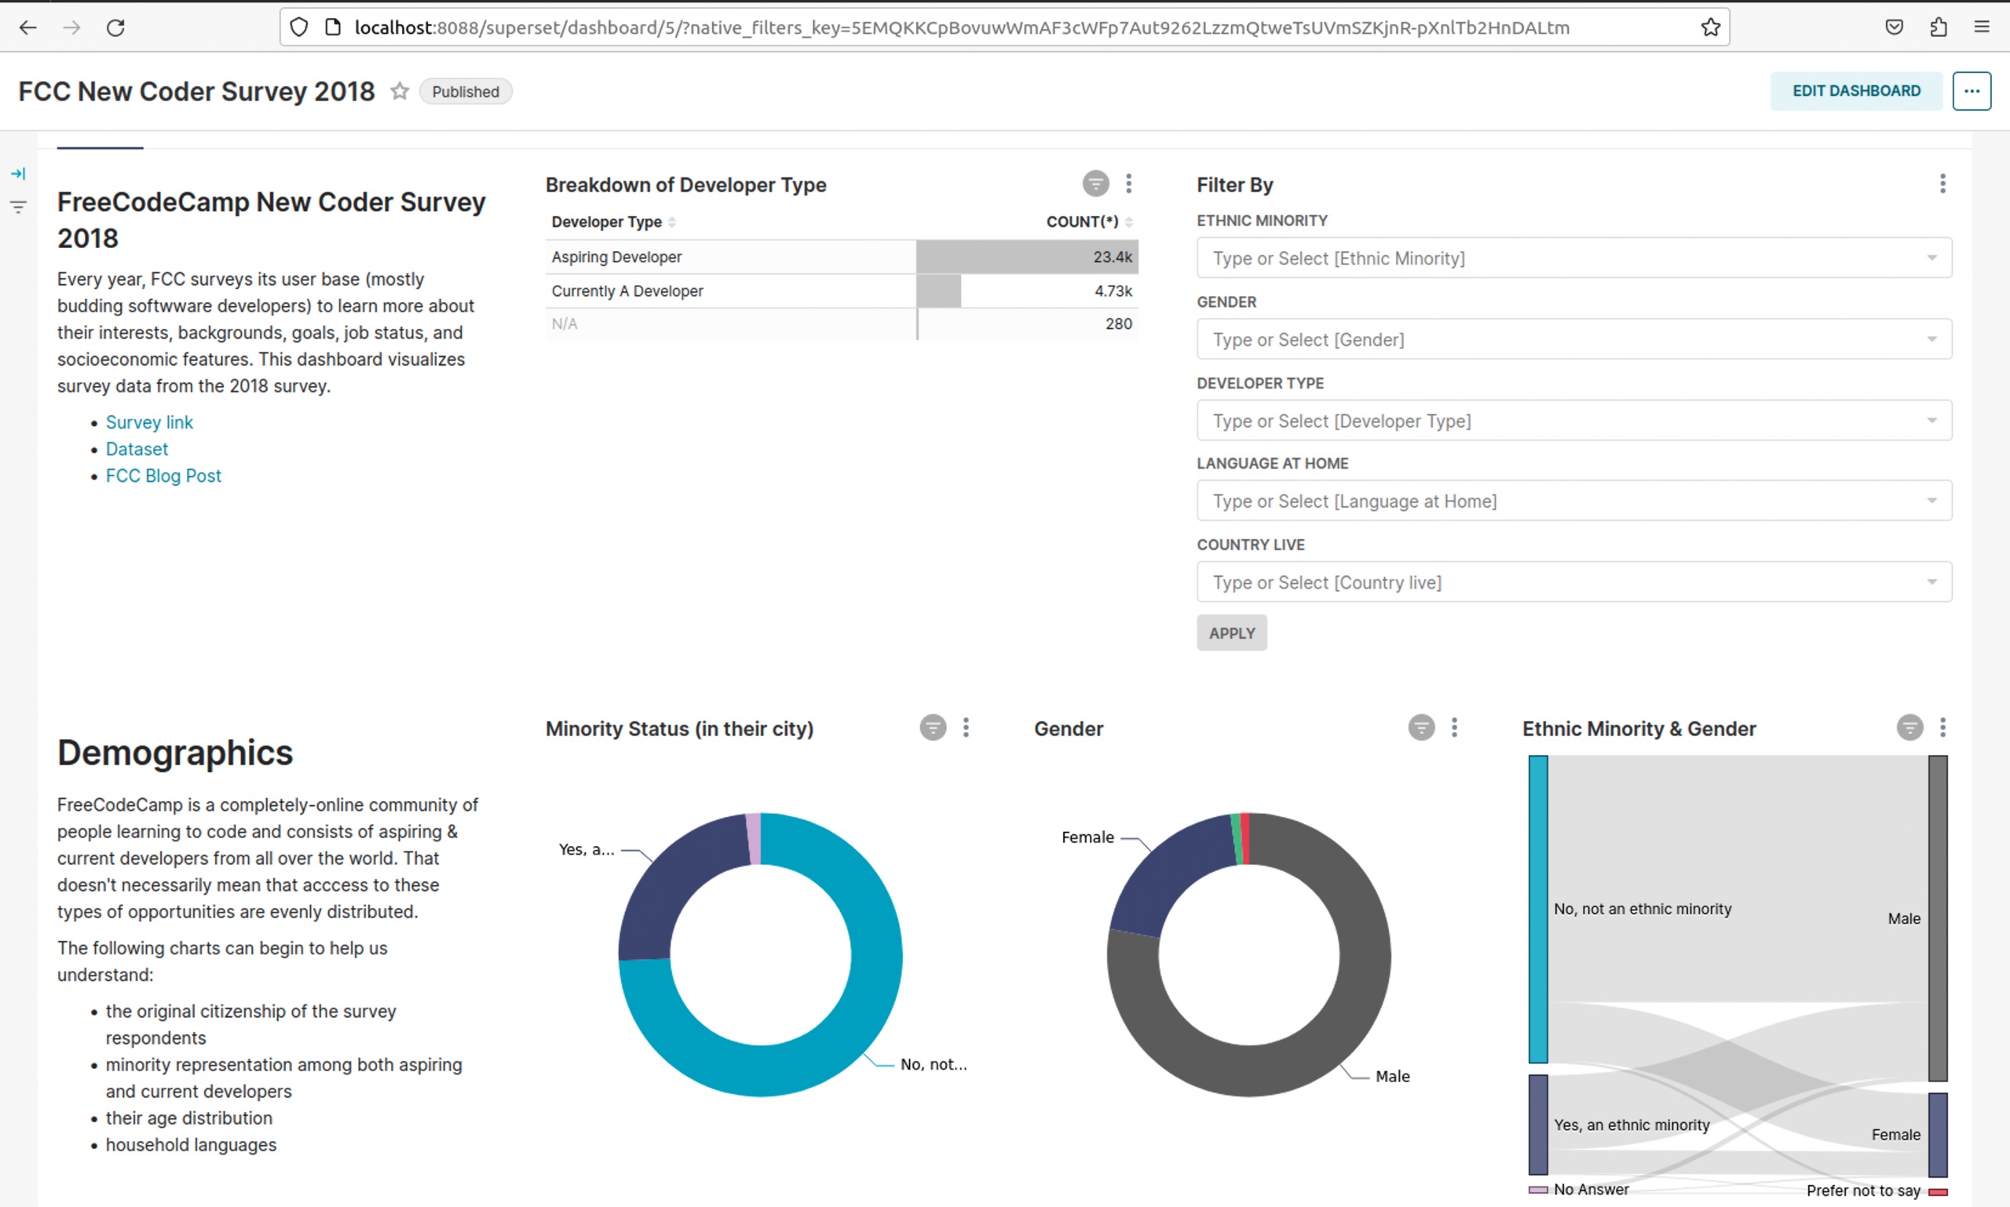Select the Currently A Developer table row

[842, 291]
